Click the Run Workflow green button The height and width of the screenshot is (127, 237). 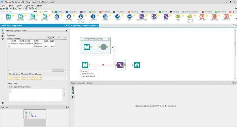pyautogui.click(x=36, y=9)
